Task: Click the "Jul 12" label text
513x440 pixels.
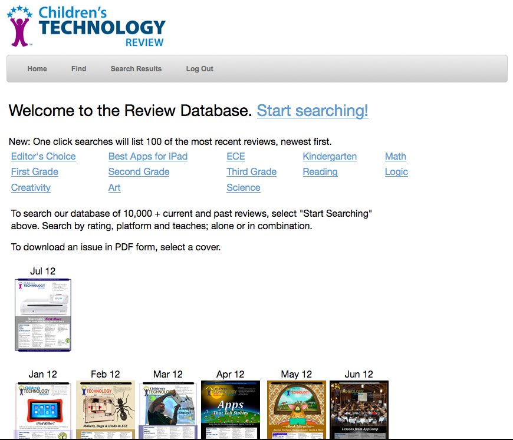Action: (43, 272)
